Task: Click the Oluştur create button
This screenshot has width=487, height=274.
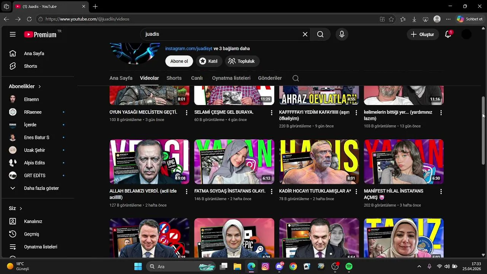Action: coord(422,34)
